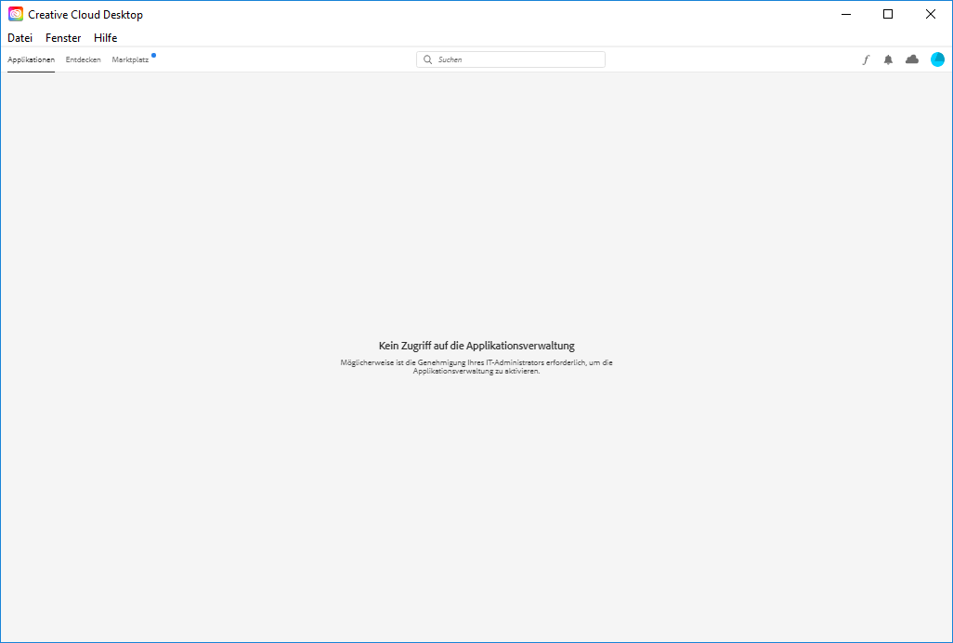This screenshot has width=953, height=643.
Task: Minimize the Creative Cloud Desktop window
Action: (x=845, y=14)
